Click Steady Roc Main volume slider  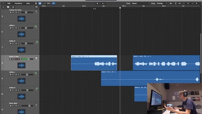click(27, 12)
